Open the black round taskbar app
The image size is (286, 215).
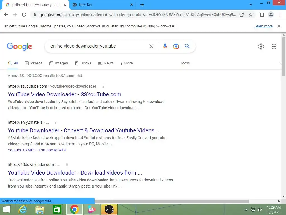click(x=109, y=209)
